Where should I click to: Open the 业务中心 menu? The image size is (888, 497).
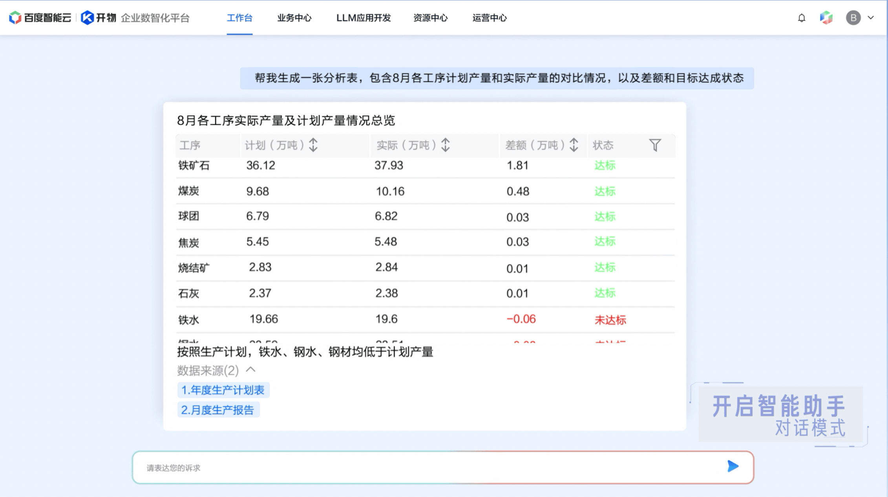point(294,18)
